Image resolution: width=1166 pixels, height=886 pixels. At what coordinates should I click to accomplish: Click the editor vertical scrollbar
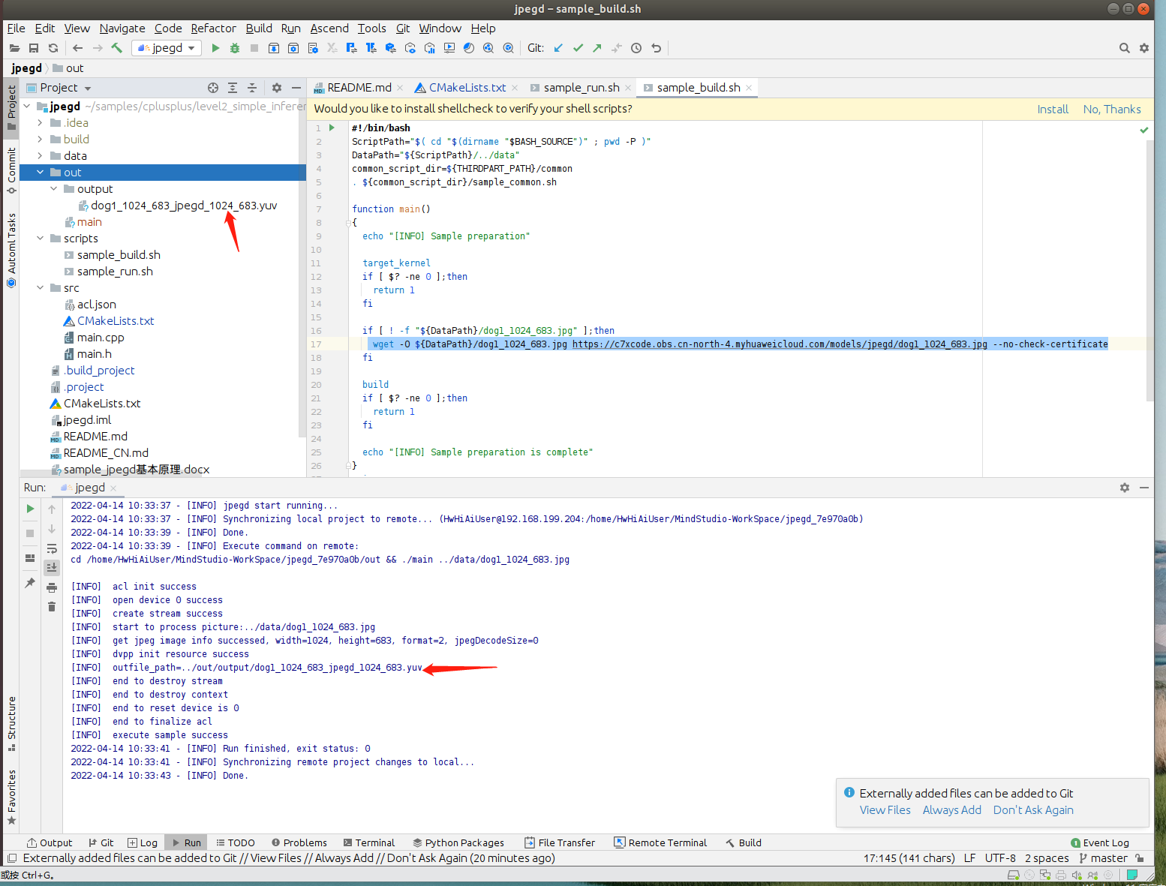pyautogui.click(x=1149, y=270)
